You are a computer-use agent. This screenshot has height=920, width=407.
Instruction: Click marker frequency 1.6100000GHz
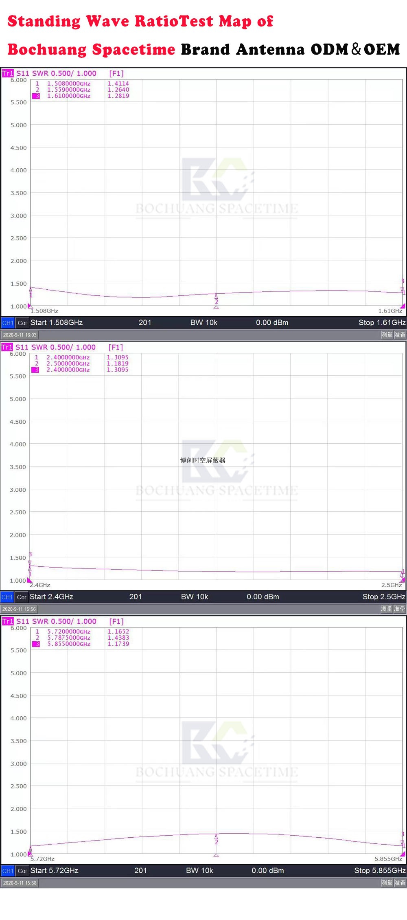[x=69, y=96]
